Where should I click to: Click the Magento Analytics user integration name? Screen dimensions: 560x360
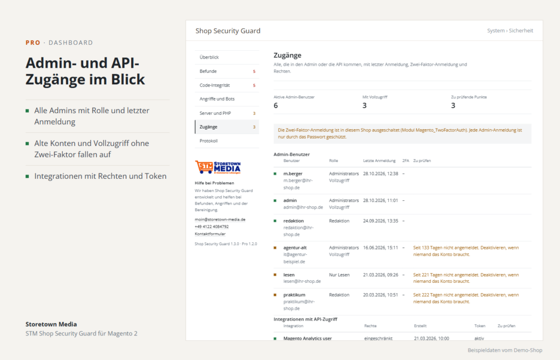pyautogui.click(x=307, y=339)
